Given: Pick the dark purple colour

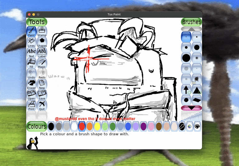Looking at the screenshot, I should click(x=143, y=127).
